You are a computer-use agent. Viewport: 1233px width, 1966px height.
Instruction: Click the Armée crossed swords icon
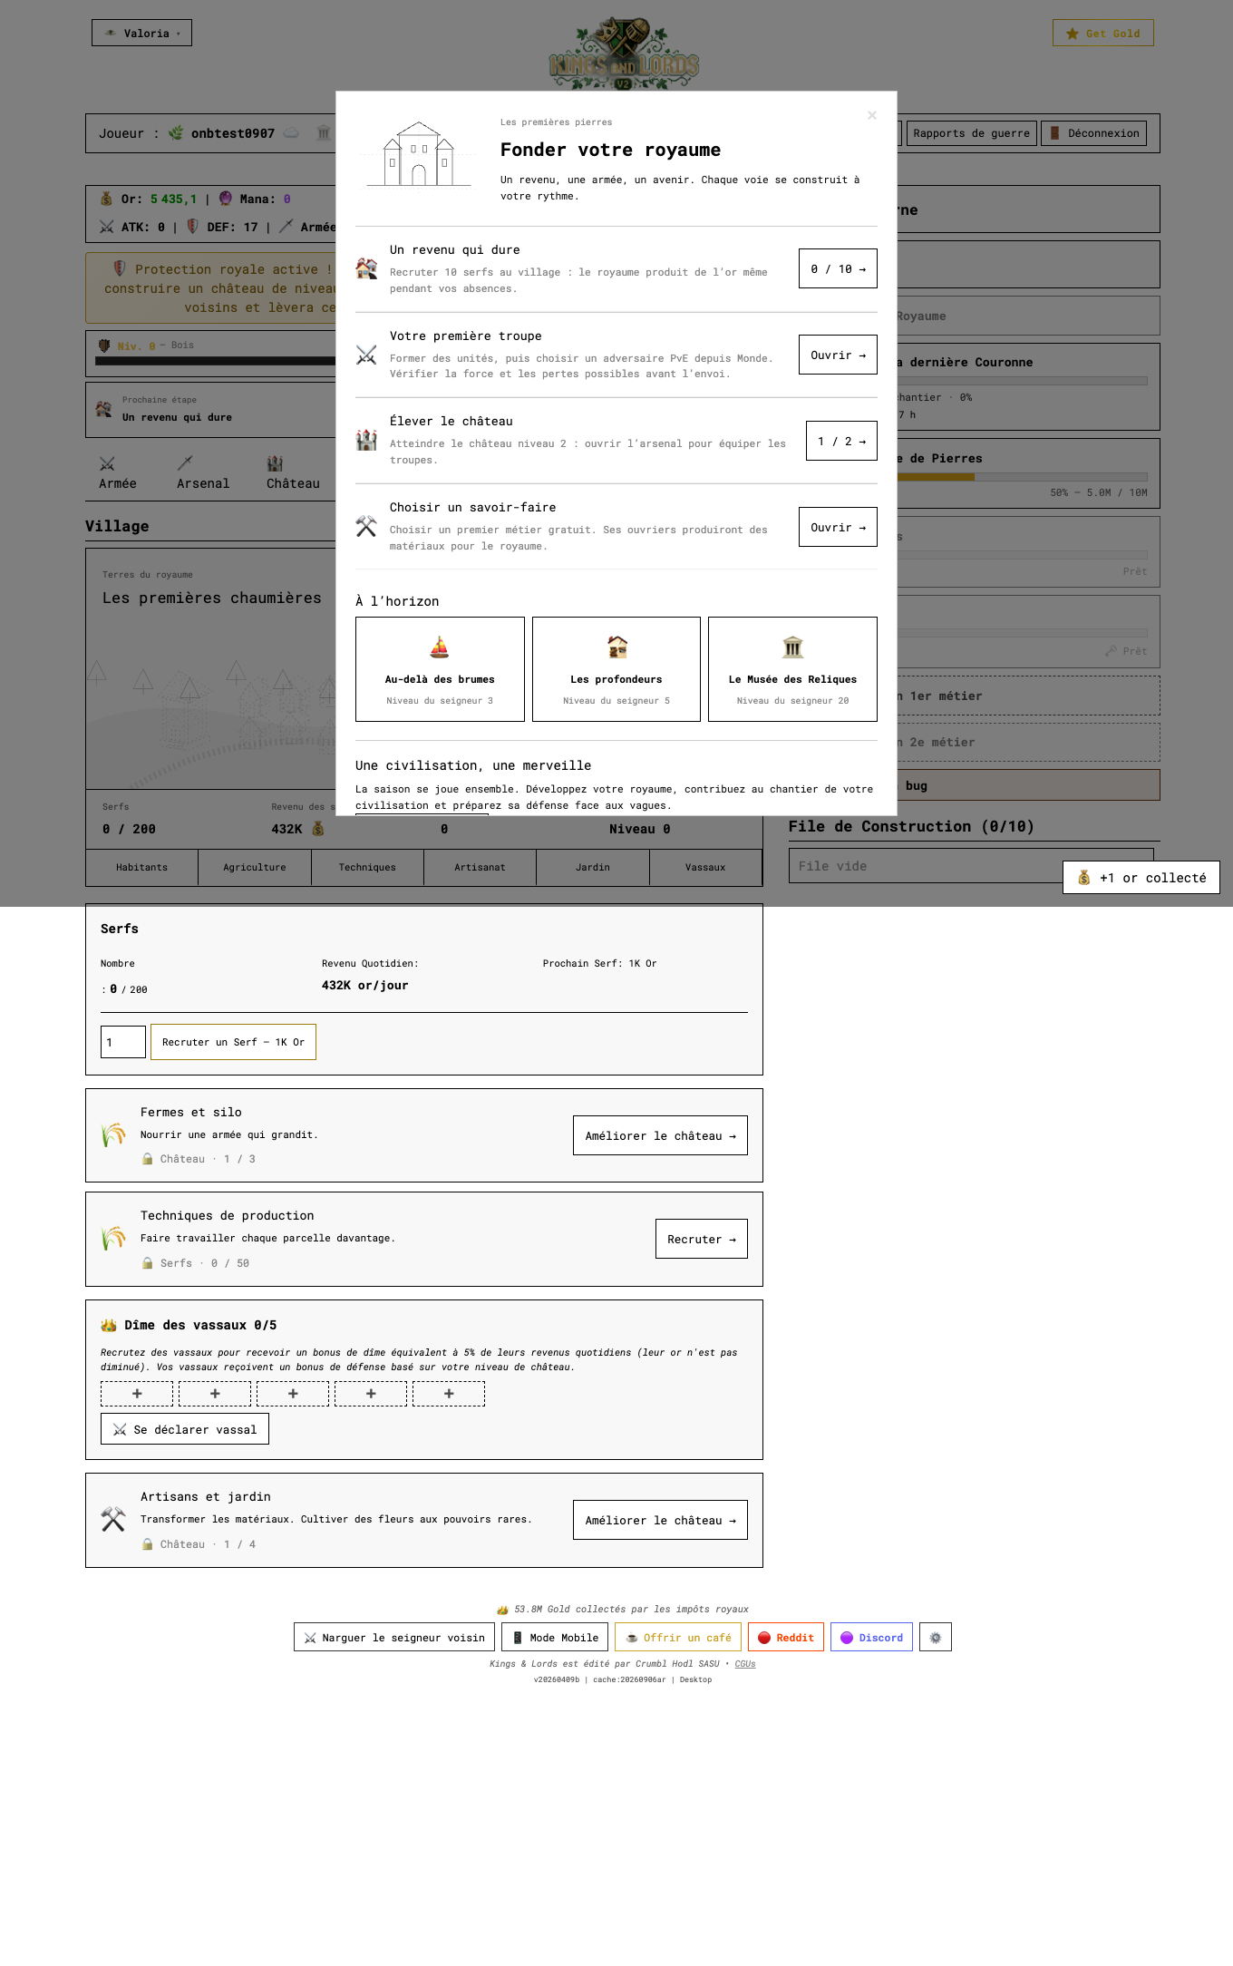pyautogui.click(x=107, y=463)
